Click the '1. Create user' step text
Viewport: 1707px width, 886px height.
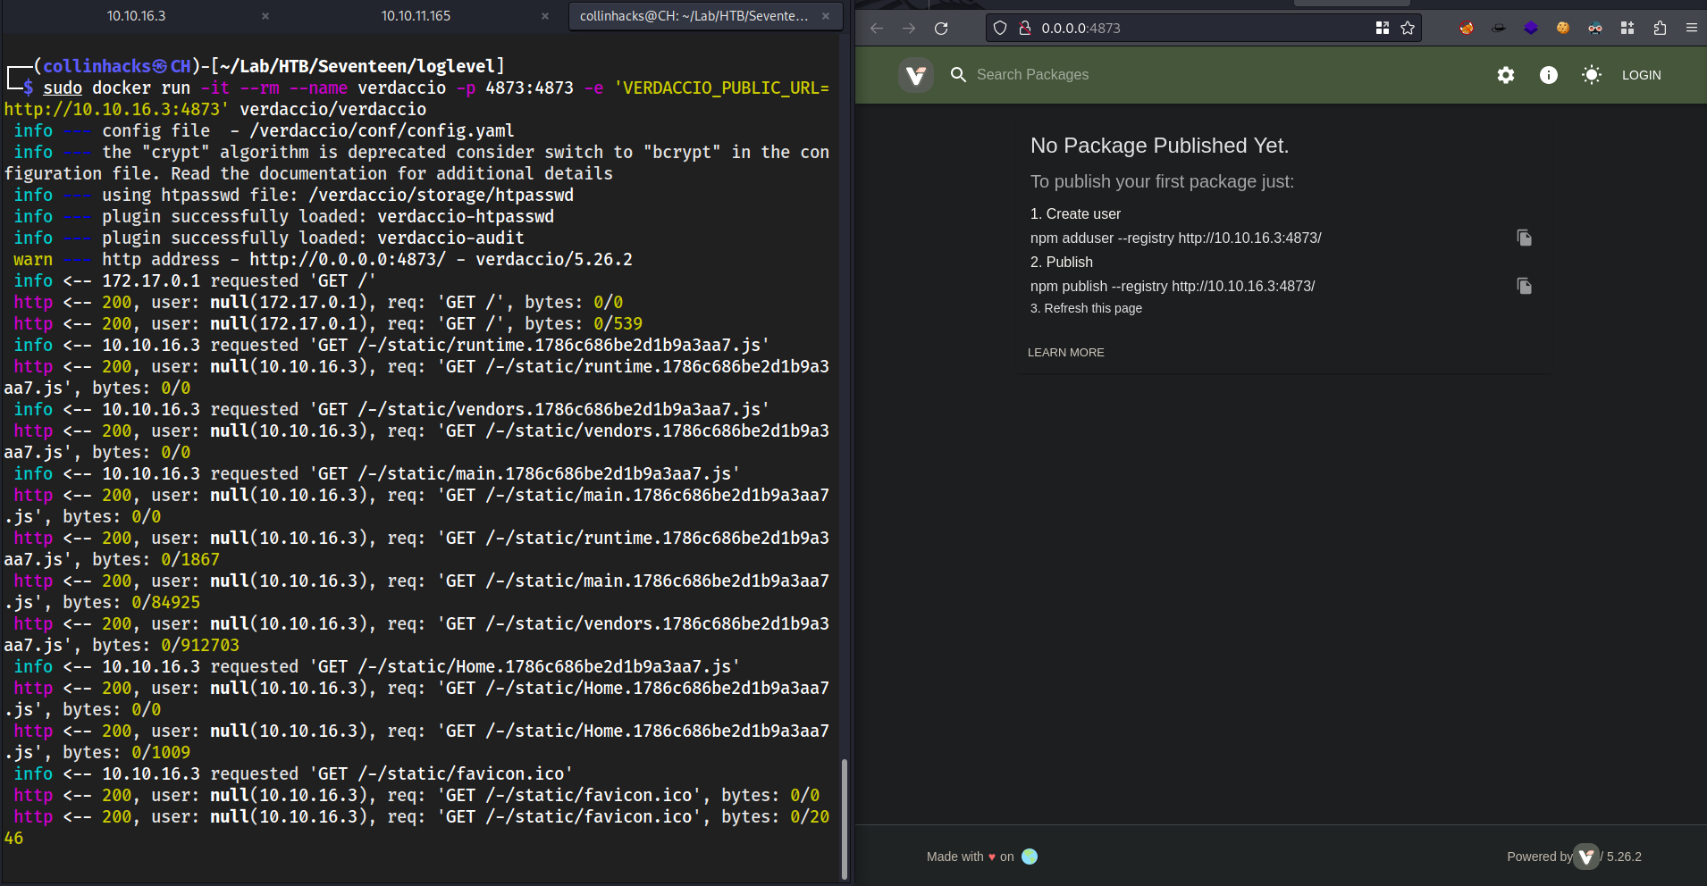pos(1075,213)
